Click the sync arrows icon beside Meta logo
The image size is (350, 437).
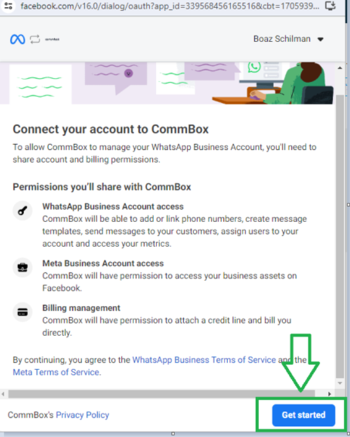(x=35, y=39)
